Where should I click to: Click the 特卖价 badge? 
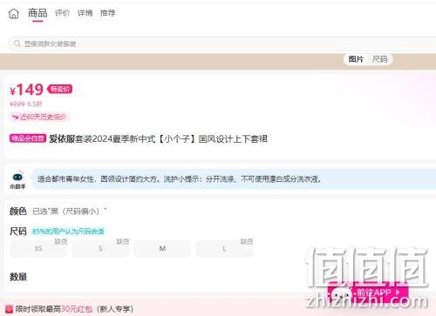tap(60, 89)
